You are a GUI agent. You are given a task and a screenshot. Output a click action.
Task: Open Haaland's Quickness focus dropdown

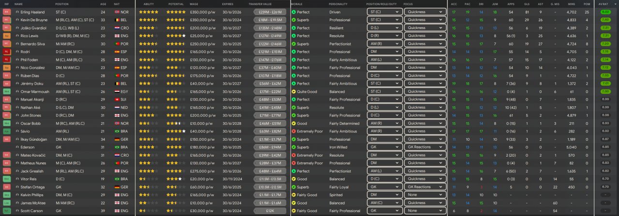click(x=425, y=12)
